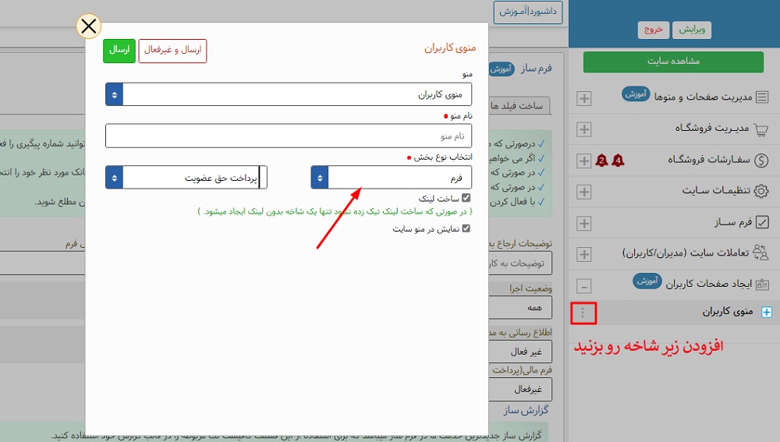Toggle the ساخت لینک checkbox
The height and width of the screenshot is (442, 780).
[x=466, y=199]
